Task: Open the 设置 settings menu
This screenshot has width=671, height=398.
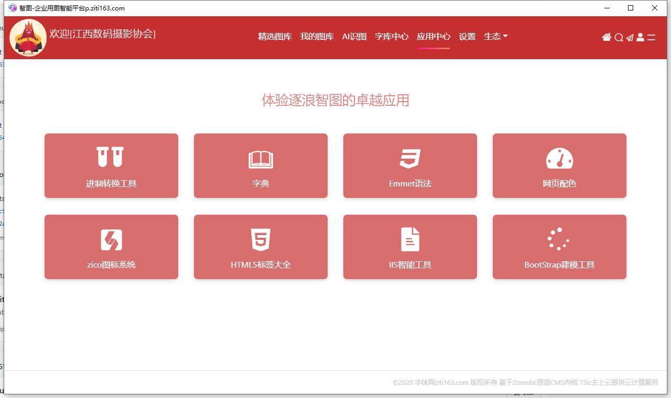Action: 467,36
